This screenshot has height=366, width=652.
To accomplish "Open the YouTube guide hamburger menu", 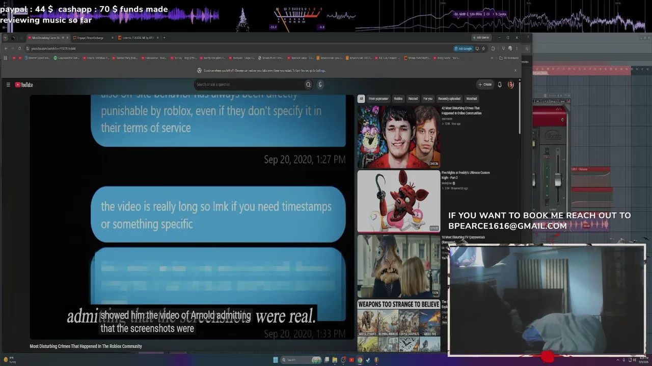I will 8,85.
